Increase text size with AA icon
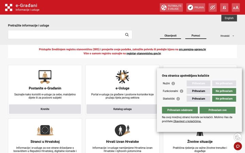 [235, 7]
